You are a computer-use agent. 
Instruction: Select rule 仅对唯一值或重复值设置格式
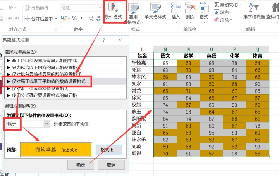[x=65, y=88]
